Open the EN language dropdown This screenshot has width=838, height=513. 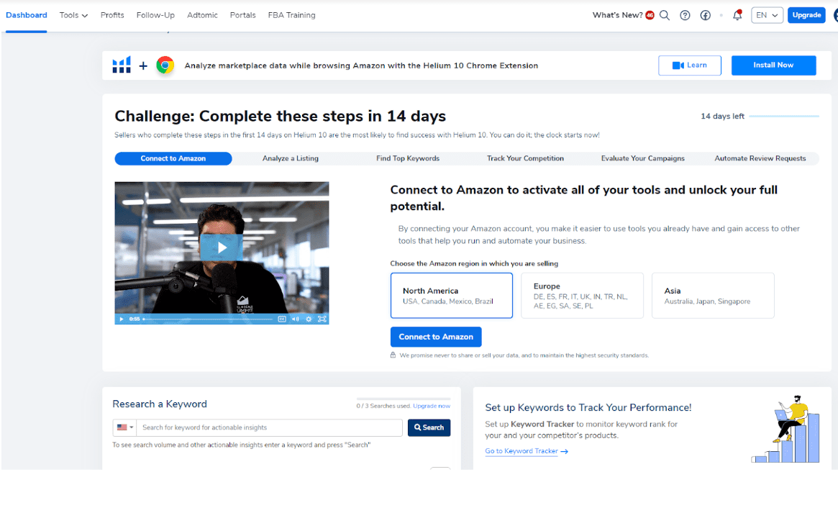click(767, 14)
